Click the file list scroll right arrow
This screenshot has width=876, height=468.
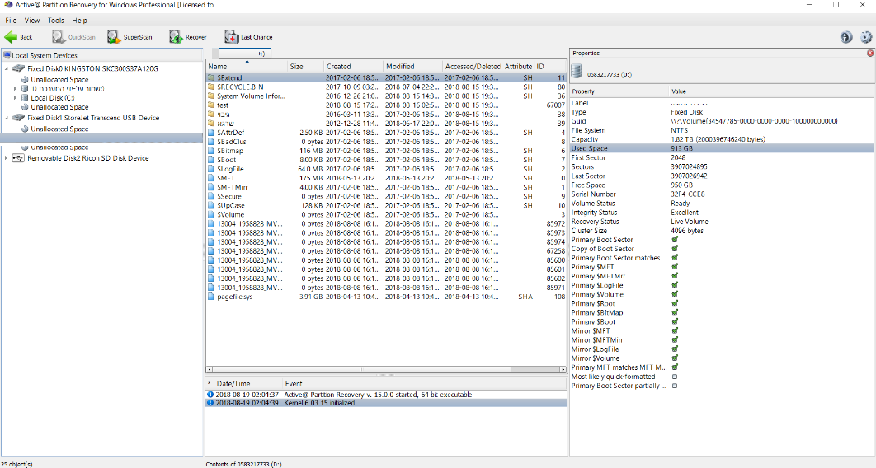pos(563,369)
